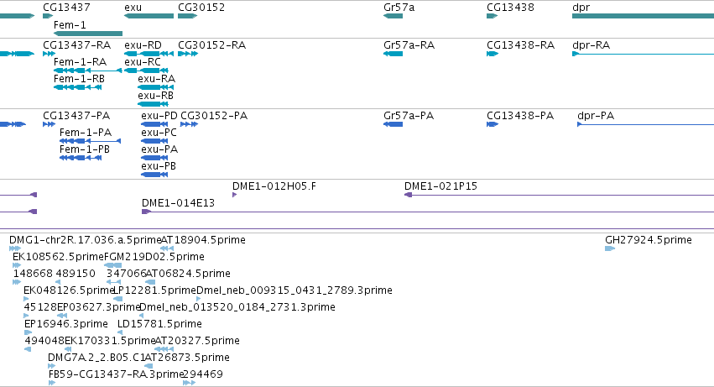Select the EK170331.5prime EST label

[x=110, y=341]
